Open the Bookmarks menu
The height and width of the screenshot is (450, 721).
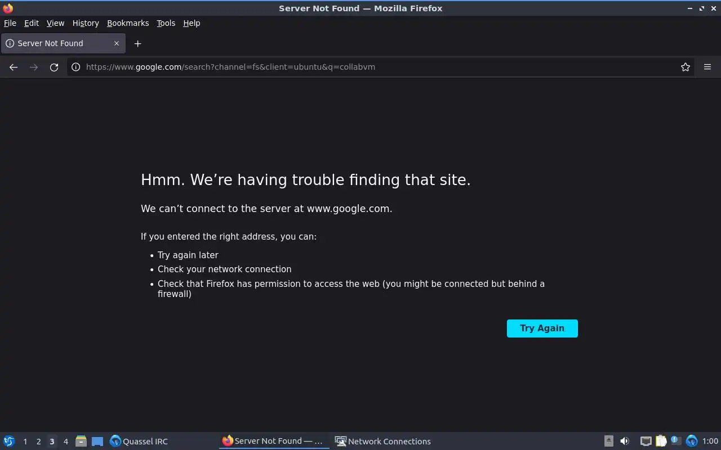pyautogui.click(x=128, y=23)
